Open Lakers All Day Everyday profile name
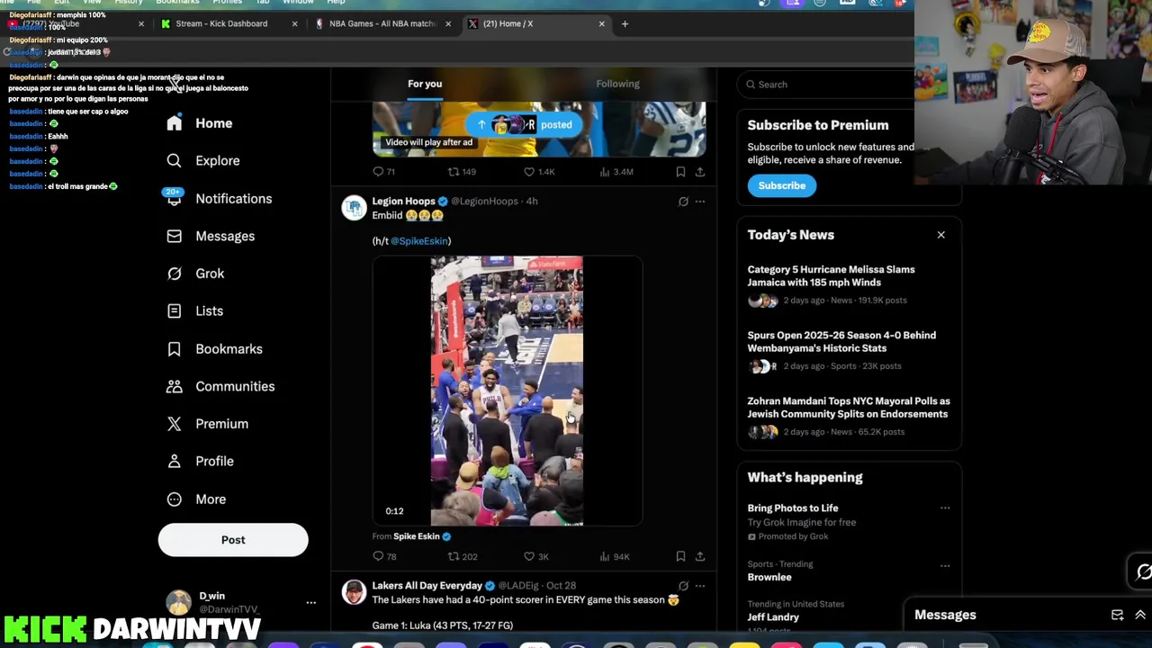The image size is (1152, 648). pyautogui.click(x=427, y=586)
